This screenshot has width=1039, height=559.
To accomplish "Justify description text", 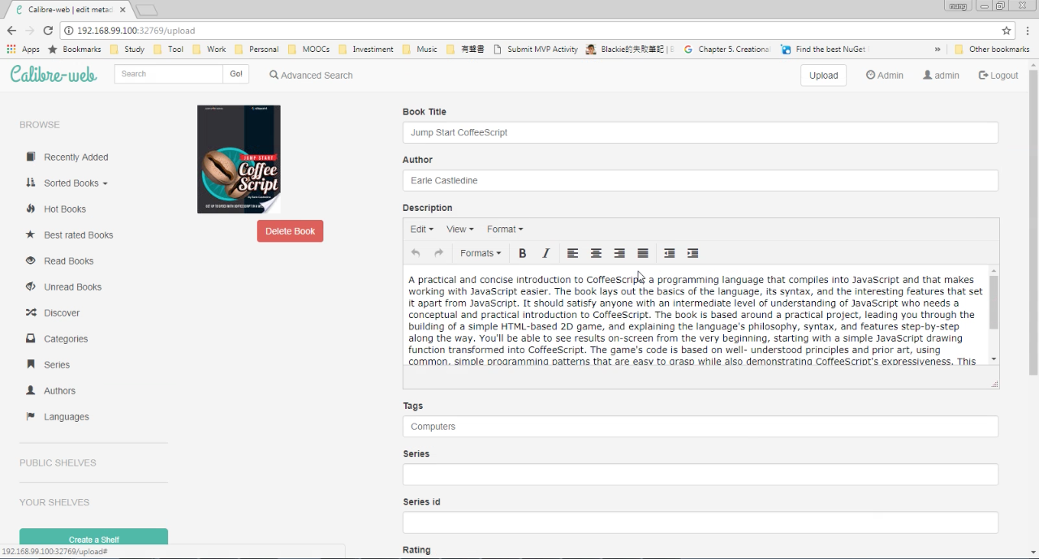I will point(643,253).
